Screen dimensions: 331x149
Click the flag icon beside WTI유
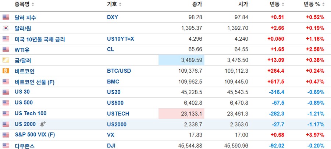click(x=6, y=50)
